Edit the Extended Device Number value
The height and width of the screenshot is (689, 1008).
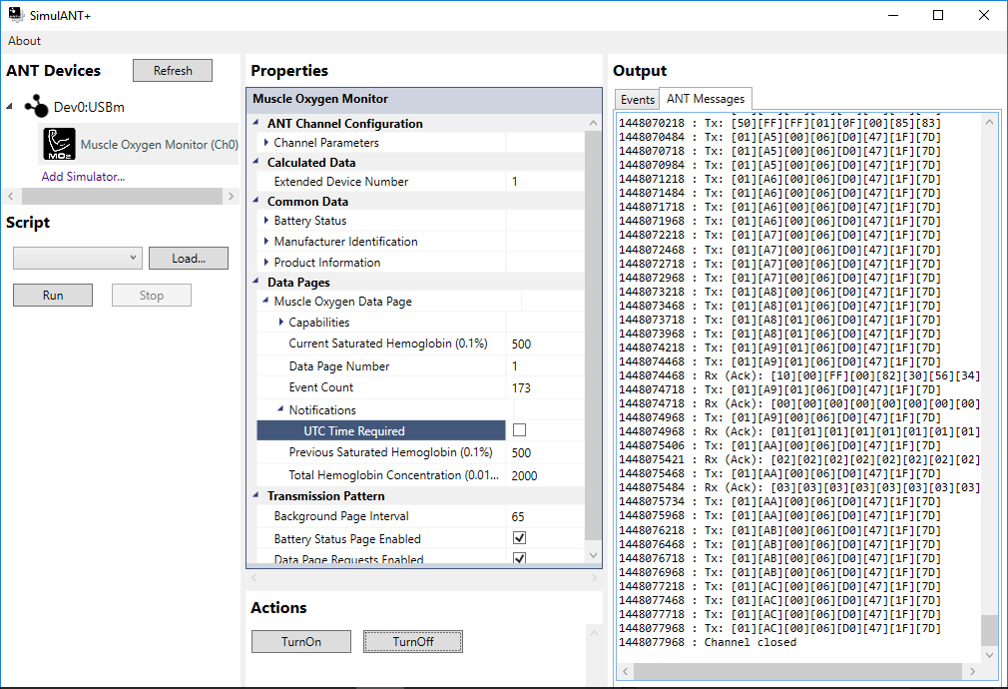pos(545,182)
